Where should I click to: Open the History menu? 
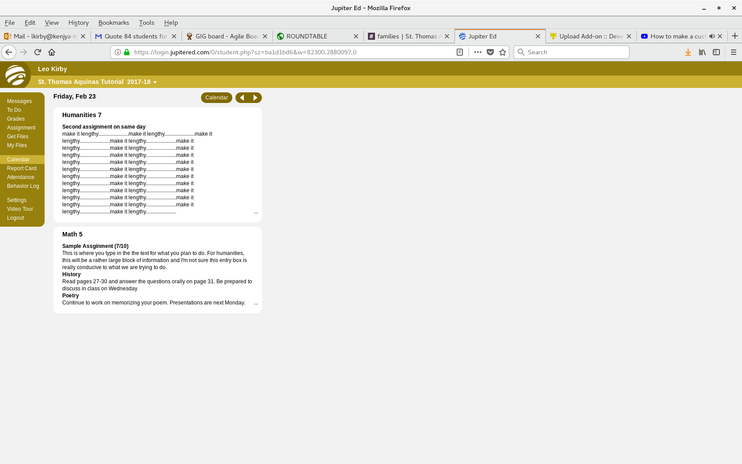pyautogui.click(x=79, y=23)
